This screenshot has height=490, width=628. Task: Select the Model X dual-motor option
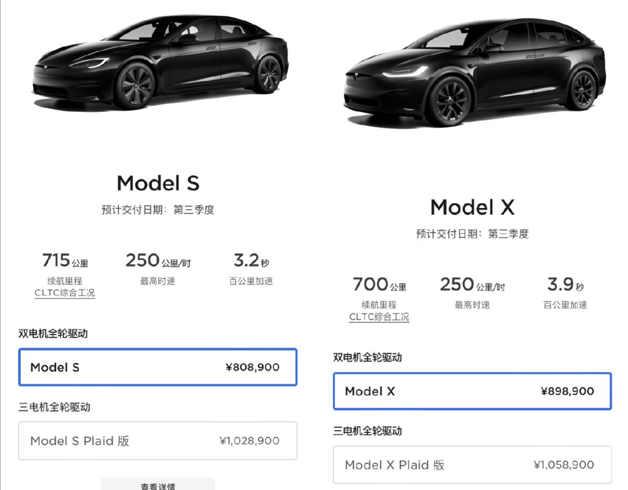click(x=473, y=391)
